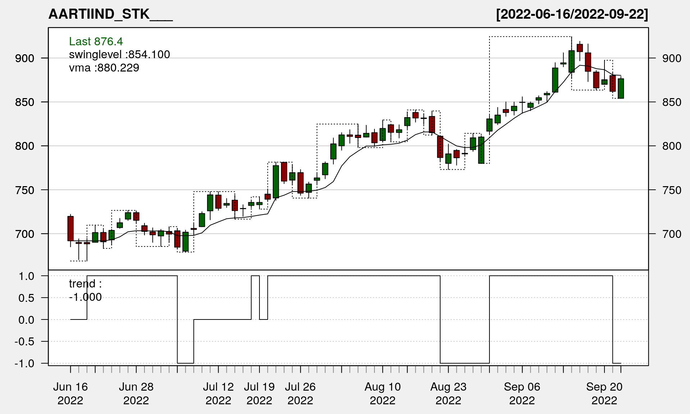Click the swinglevel 854.100 label
The width and height of the screenshot is (690, 414).
point(119,54)
